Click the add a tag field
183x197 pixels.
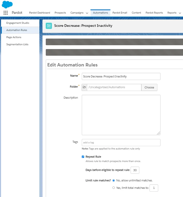pyautogui.click(x=121, y=143)
